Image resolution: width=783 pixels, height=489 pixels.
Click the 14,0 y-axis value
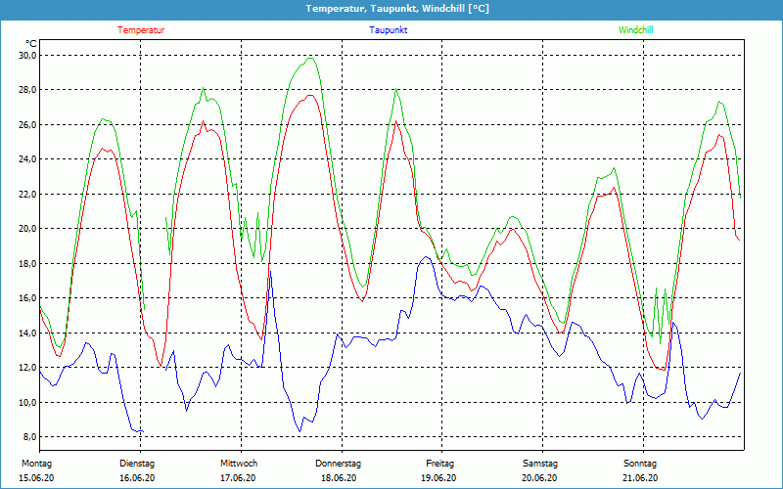pos(27,333)
